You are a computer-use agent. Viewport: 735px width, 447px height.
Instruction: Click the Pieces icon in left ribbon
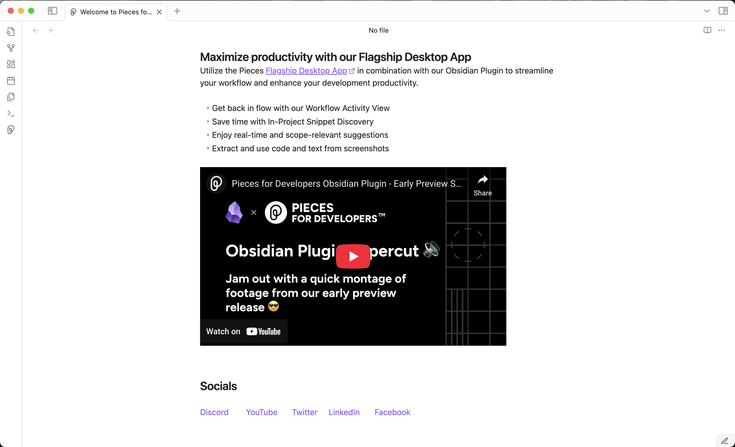[x=11, y=130]
